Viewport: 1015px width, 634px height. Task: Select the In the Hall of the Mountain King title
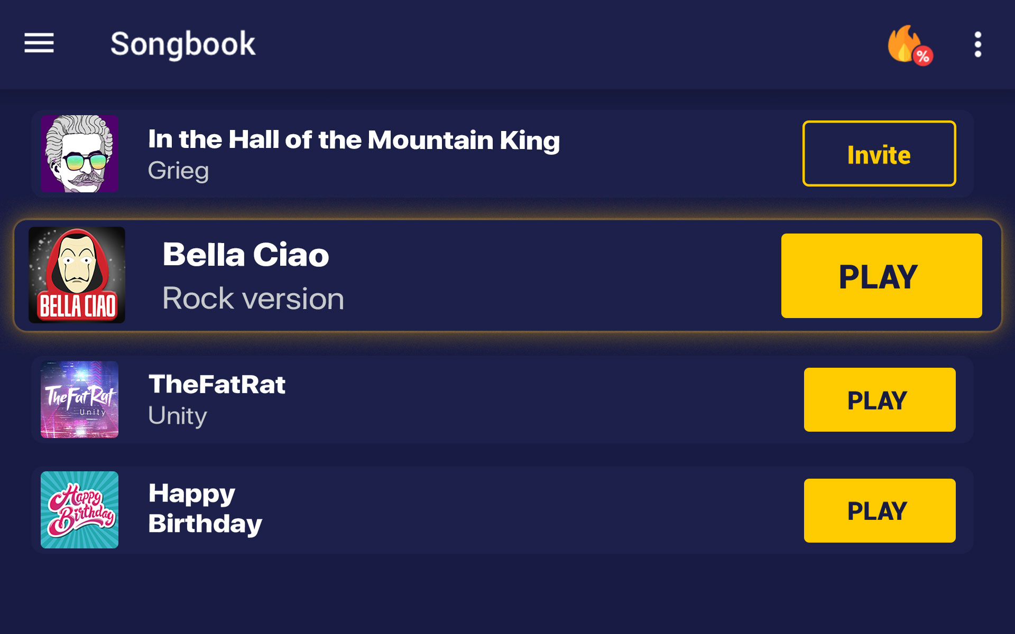[354, 140]
